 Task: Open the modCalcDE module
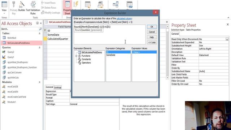(13, 87)
